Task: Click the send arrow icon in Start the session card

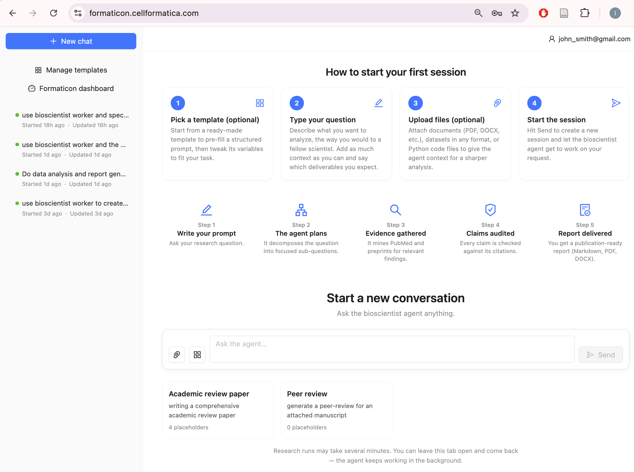Action: tap(616, 103)
